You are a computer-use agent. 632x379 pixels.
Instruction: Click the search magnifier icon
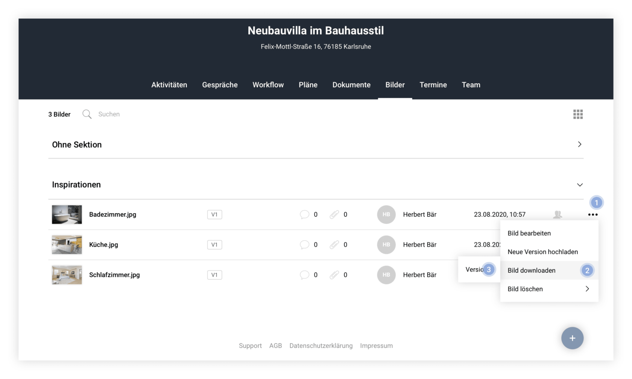(87, 114)
